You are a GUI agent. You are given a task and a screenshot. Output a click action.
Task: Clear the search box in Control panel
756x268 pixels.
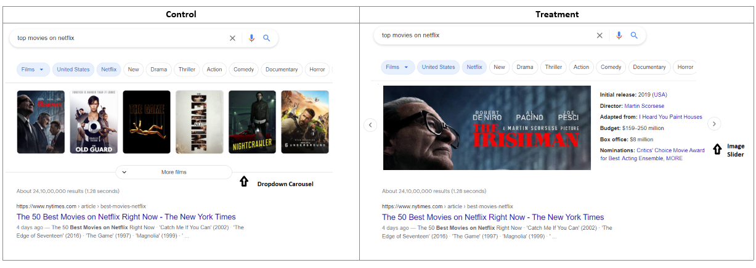click(x=232, y=38)
